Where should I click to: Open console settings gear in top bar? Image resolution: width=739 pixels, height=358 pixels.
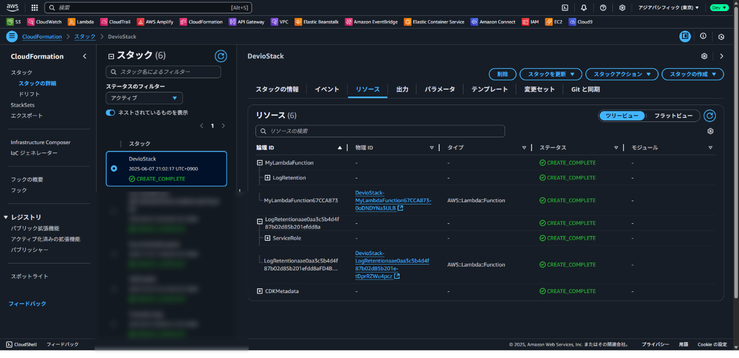pyautogui.click(x=622, y=7)
